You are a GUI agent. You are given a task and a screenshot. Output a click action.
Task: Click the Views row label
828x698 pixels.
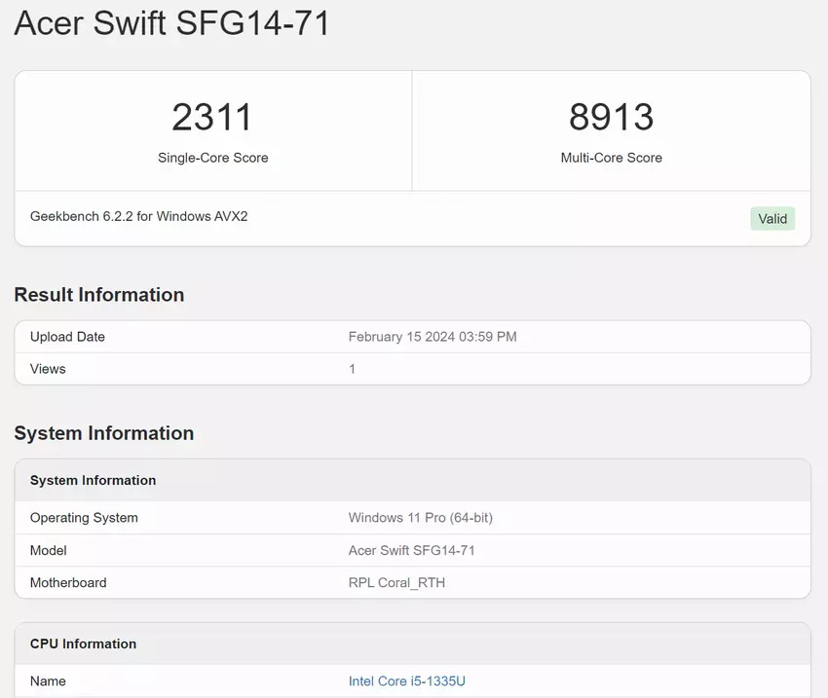point(48,369)
